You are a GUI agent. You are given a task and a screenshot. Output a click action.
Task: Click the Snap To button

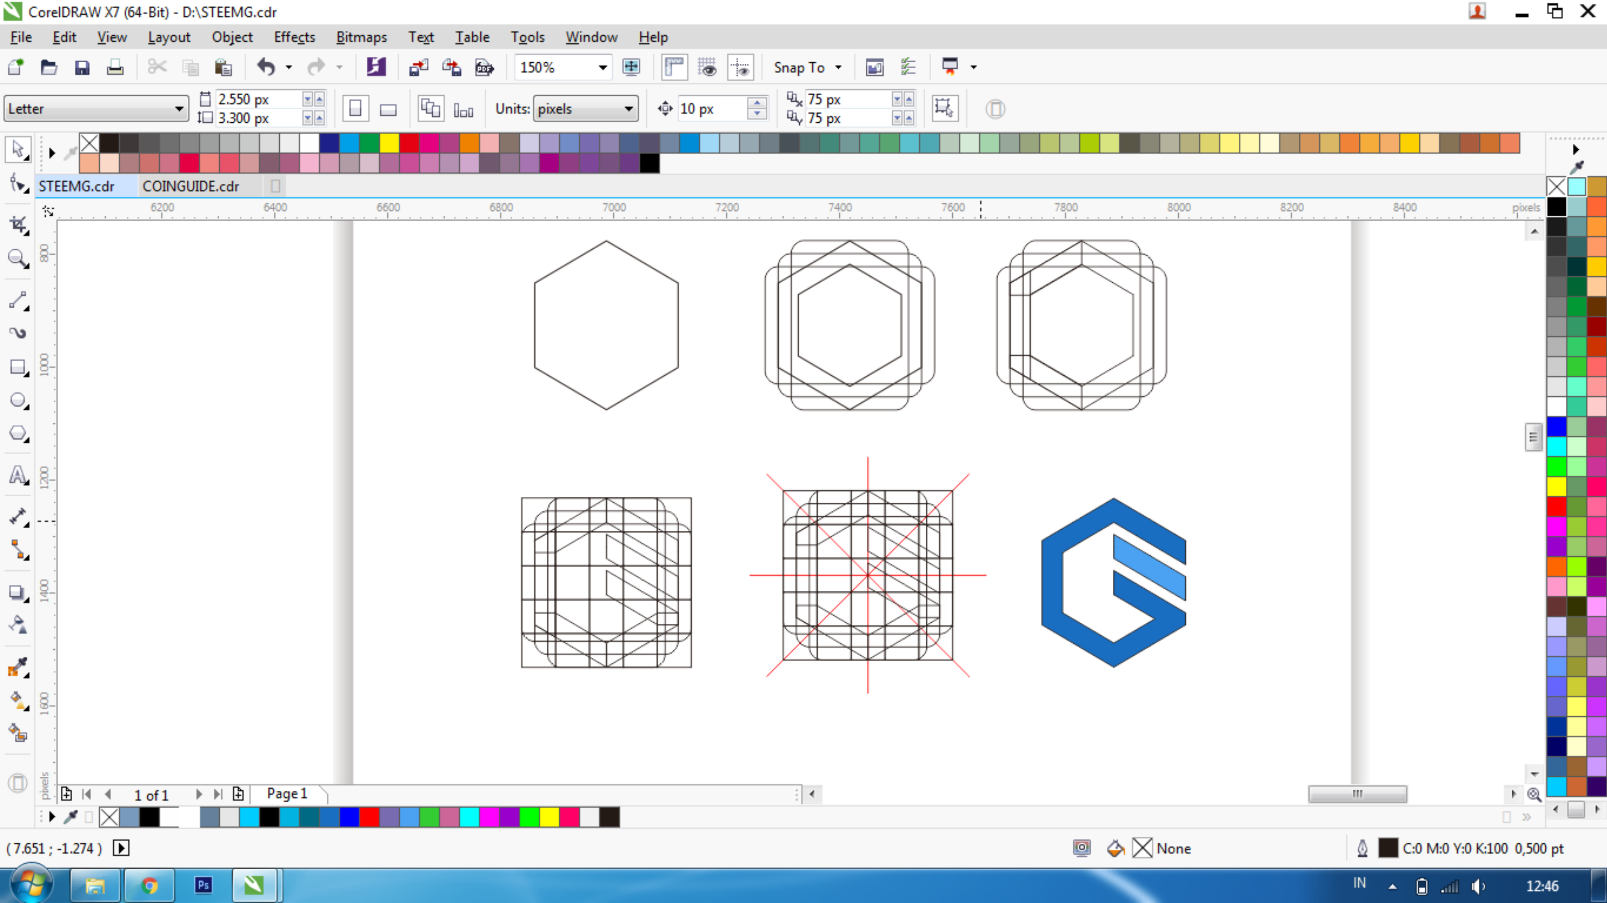(x=799, y=68)
